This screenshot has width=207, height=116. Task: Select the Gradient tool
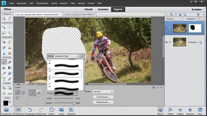point(9,68)
